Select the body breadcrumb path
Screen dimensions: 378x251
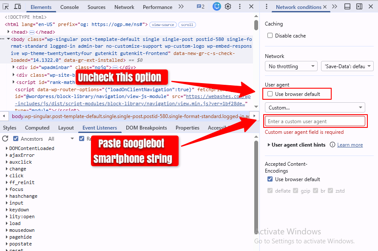(x=131, y=116)
